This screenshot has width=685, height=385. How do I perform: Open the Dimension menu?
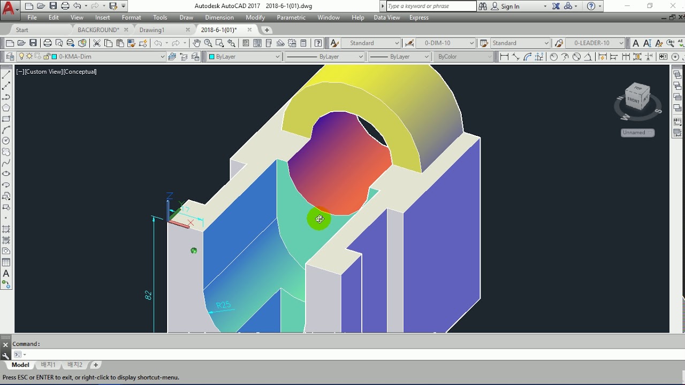pos(219,18)
